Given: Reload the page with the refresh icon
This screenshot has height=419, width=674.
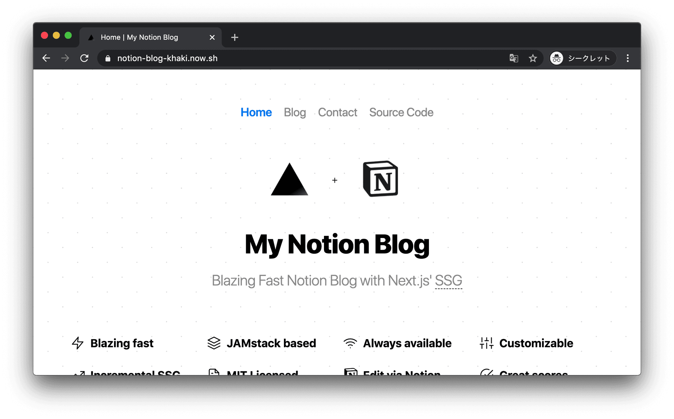Looking at the screenshot, I should coord(84,58).
